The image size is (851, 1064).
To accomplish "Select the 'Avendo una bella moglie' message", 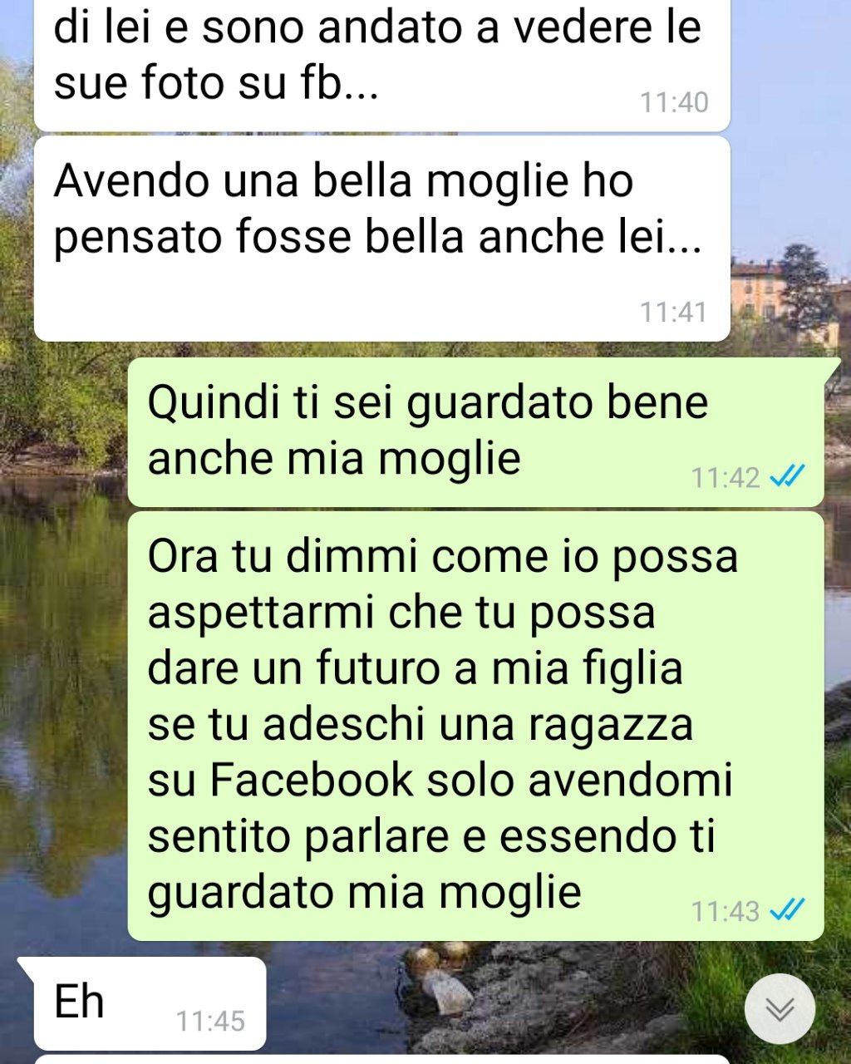I will [x=381, y=239].
